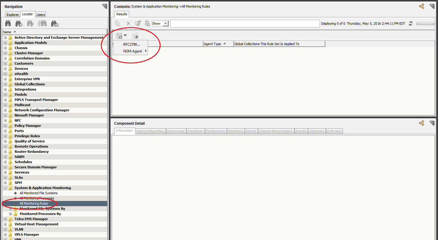The image size is (438, 240).
Task: Click the plain binoculars search icon
Action: pos(8,23)
